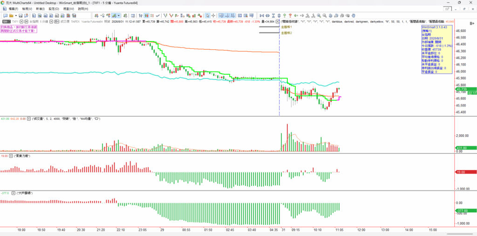Open the 檔案(F) menu
Screen dimensions: 477x236
13,9
